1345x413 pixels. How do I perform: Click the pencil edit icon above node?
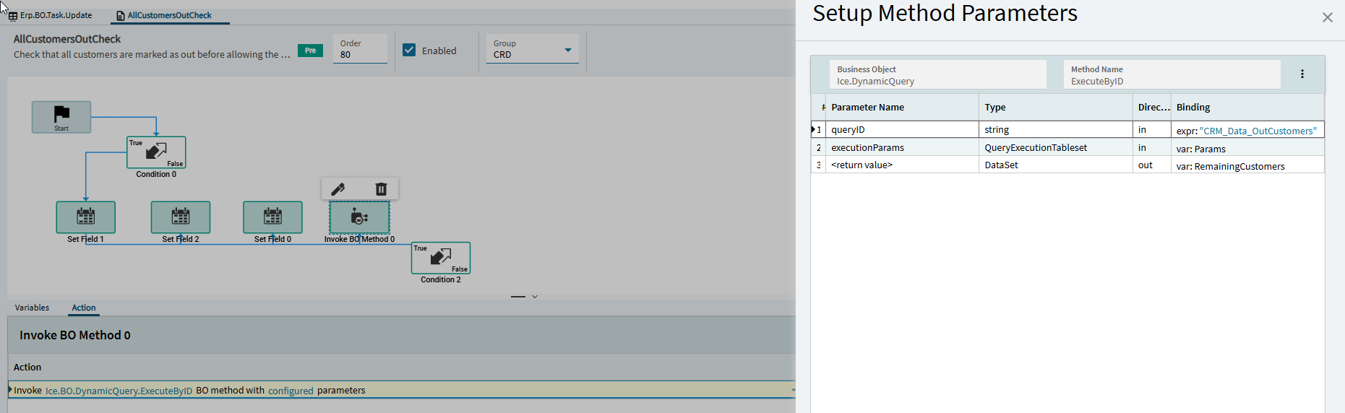point(338,189)
